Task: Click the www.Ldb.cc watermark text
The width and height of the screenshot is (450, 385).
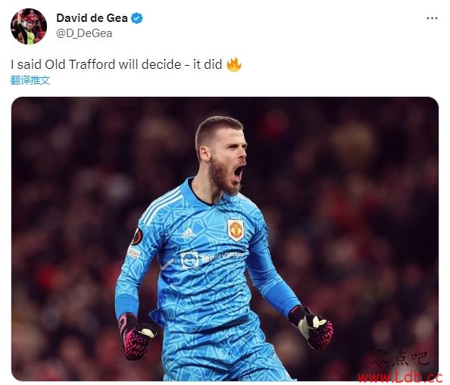Action: pyautogui.click(x=400, y=377)
